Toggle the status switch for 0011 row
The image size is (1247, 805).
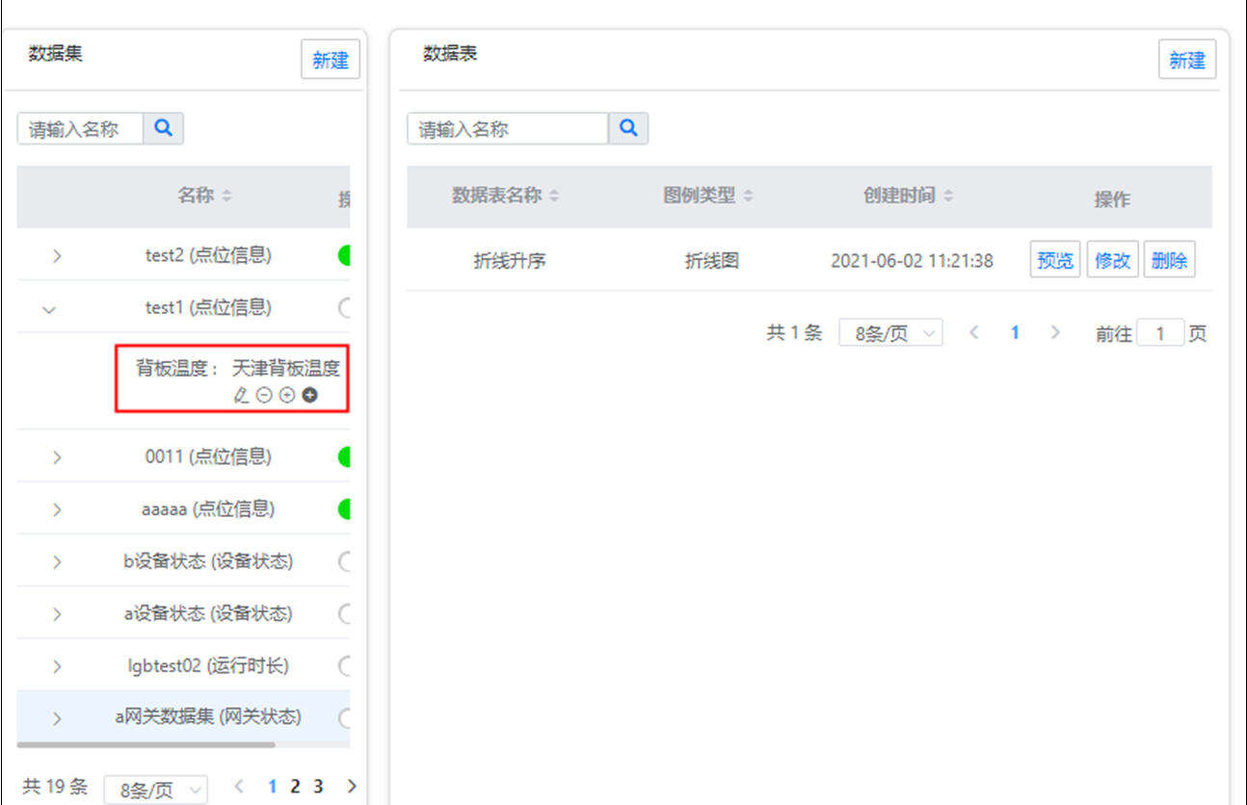pyautogui.click(x=344, y=456)
